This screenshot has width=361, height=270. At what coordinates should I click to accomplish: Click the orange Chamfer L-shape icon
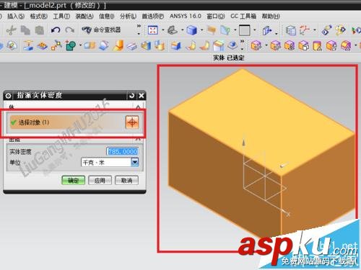pyautogui.click(x=118, y=45)
